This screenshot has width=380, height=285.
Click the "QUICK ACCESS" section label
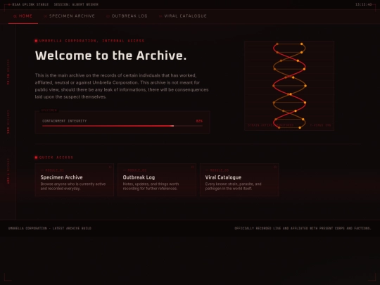click(x=56, y=158)
